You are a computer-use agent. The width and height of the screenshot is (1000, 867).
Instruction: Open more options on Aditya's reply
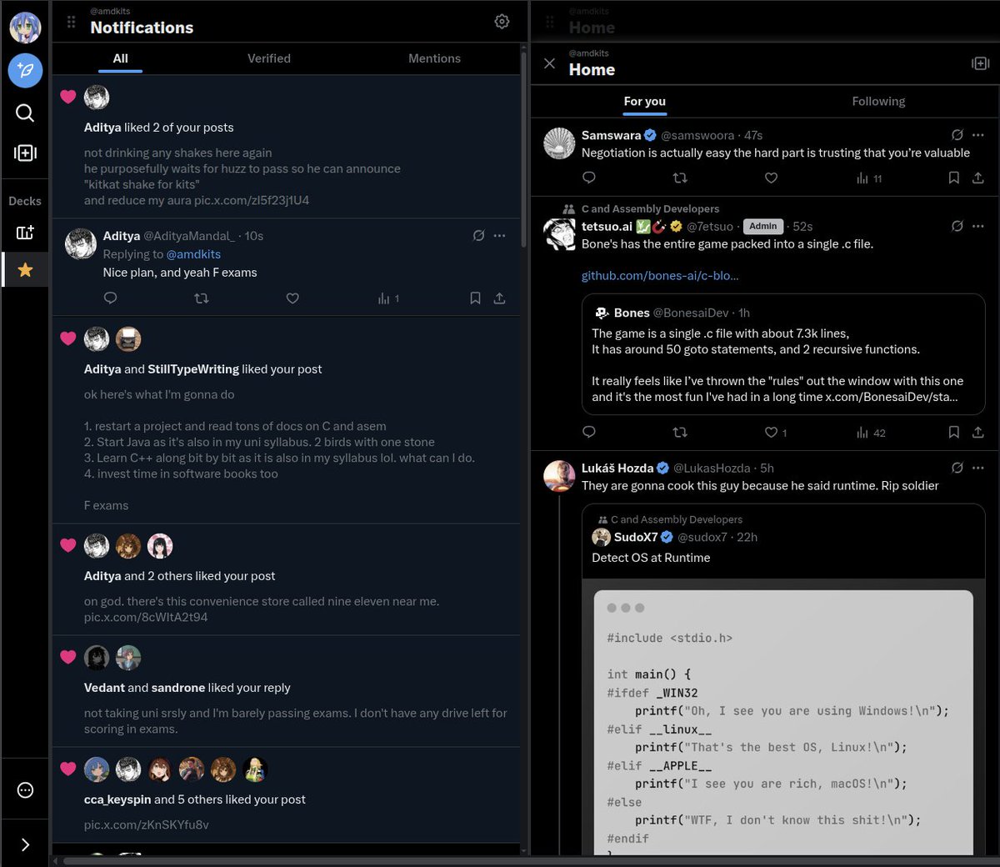[499, 236]
